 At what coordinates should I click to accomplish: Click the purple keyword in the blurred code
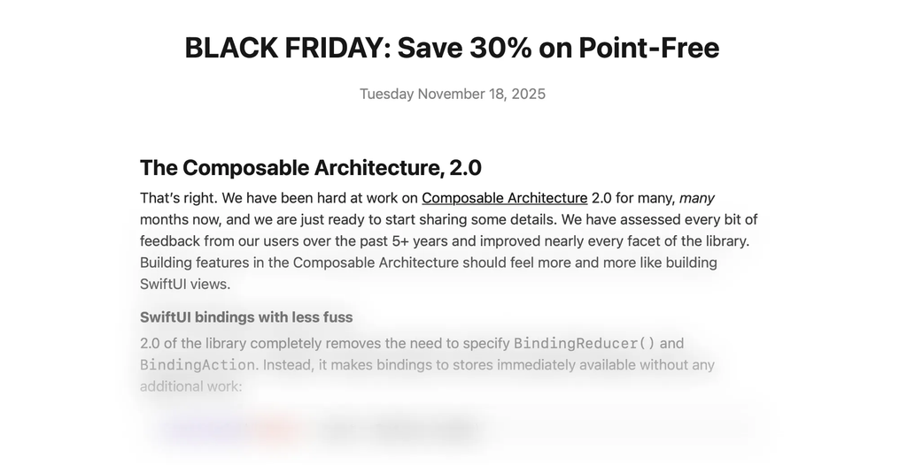pos(202,431)
